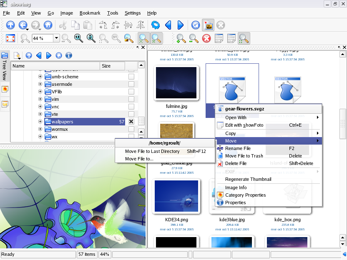Viewport: 347px width, 260px height.
Task: Click the mirror flip icon in toolbar
Action: 141,25
